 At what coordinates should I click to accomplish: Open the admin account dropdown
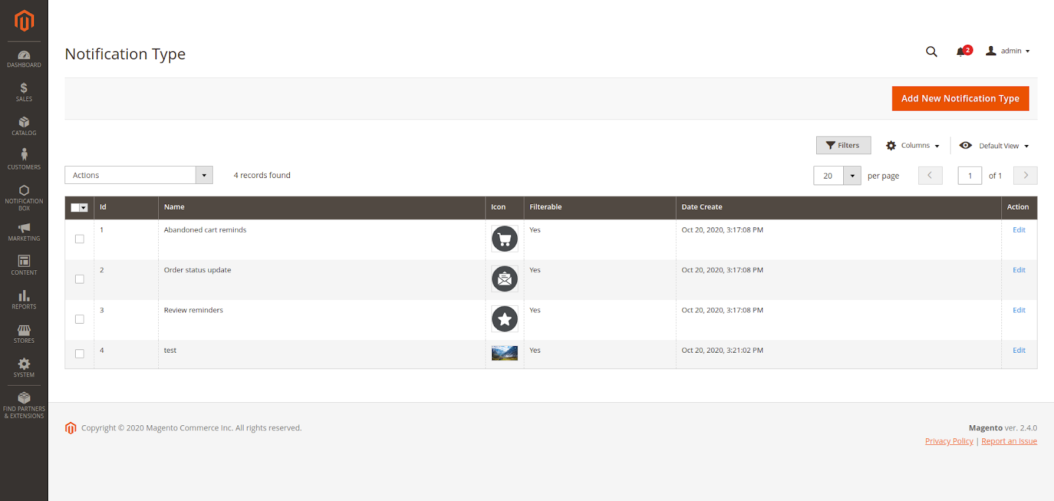tap(1008, 51)
